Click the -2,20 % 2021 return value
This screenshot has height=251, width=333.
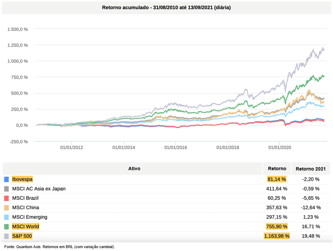pos(311,179)
